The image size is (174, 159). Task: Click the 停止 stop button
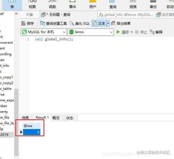pyautogui.click(x=141, y=32)
